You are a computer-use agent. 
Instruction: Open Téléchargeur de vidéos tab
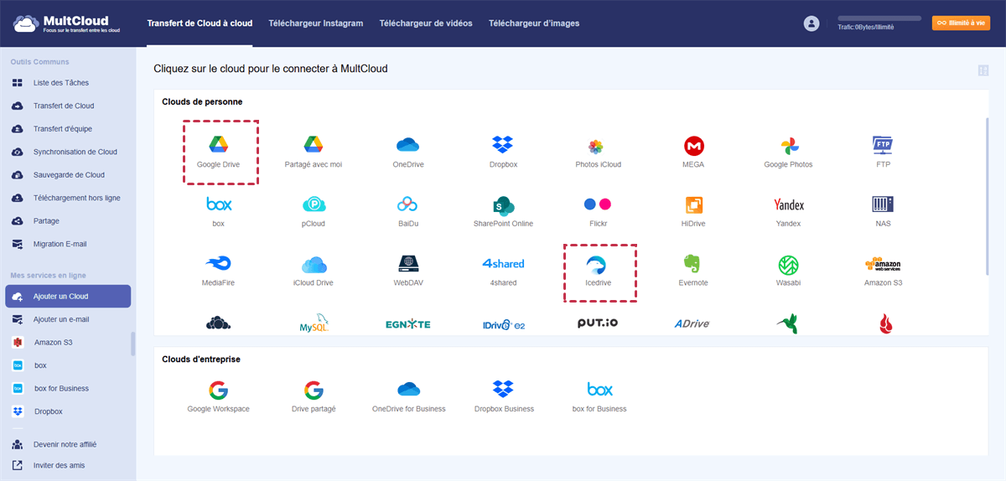tap(426, 23)
